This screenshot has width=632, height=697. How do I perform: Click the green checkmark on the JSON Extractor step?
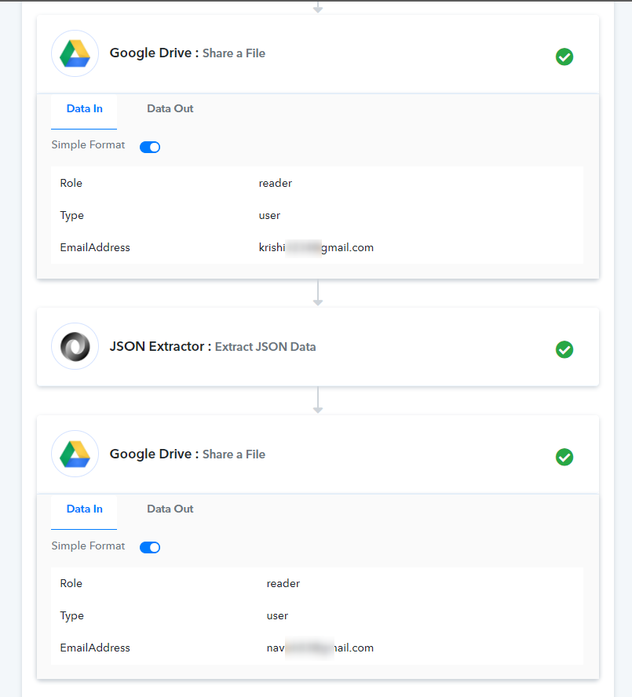tap(564, 349)
